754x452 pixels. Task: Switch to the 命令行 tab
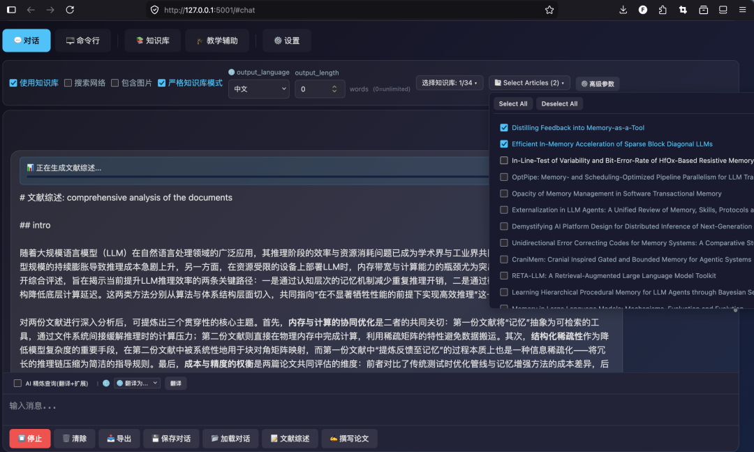point(82,41)
